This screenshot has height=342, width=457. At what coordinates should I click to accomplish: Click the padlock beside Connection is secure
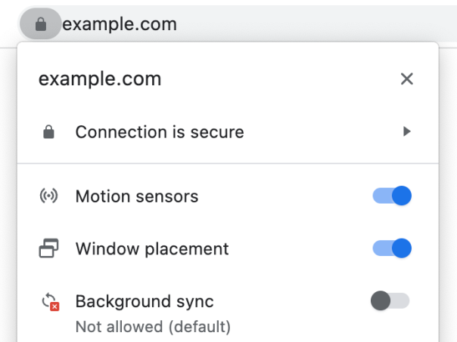tap(48, 133)
